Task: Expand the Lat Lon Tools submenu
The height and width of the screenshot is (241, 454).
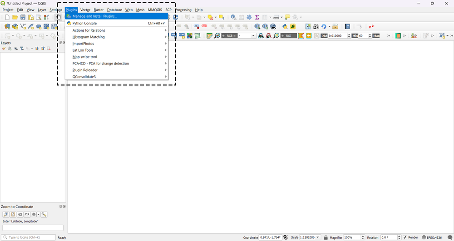Action: coord(116,50)
